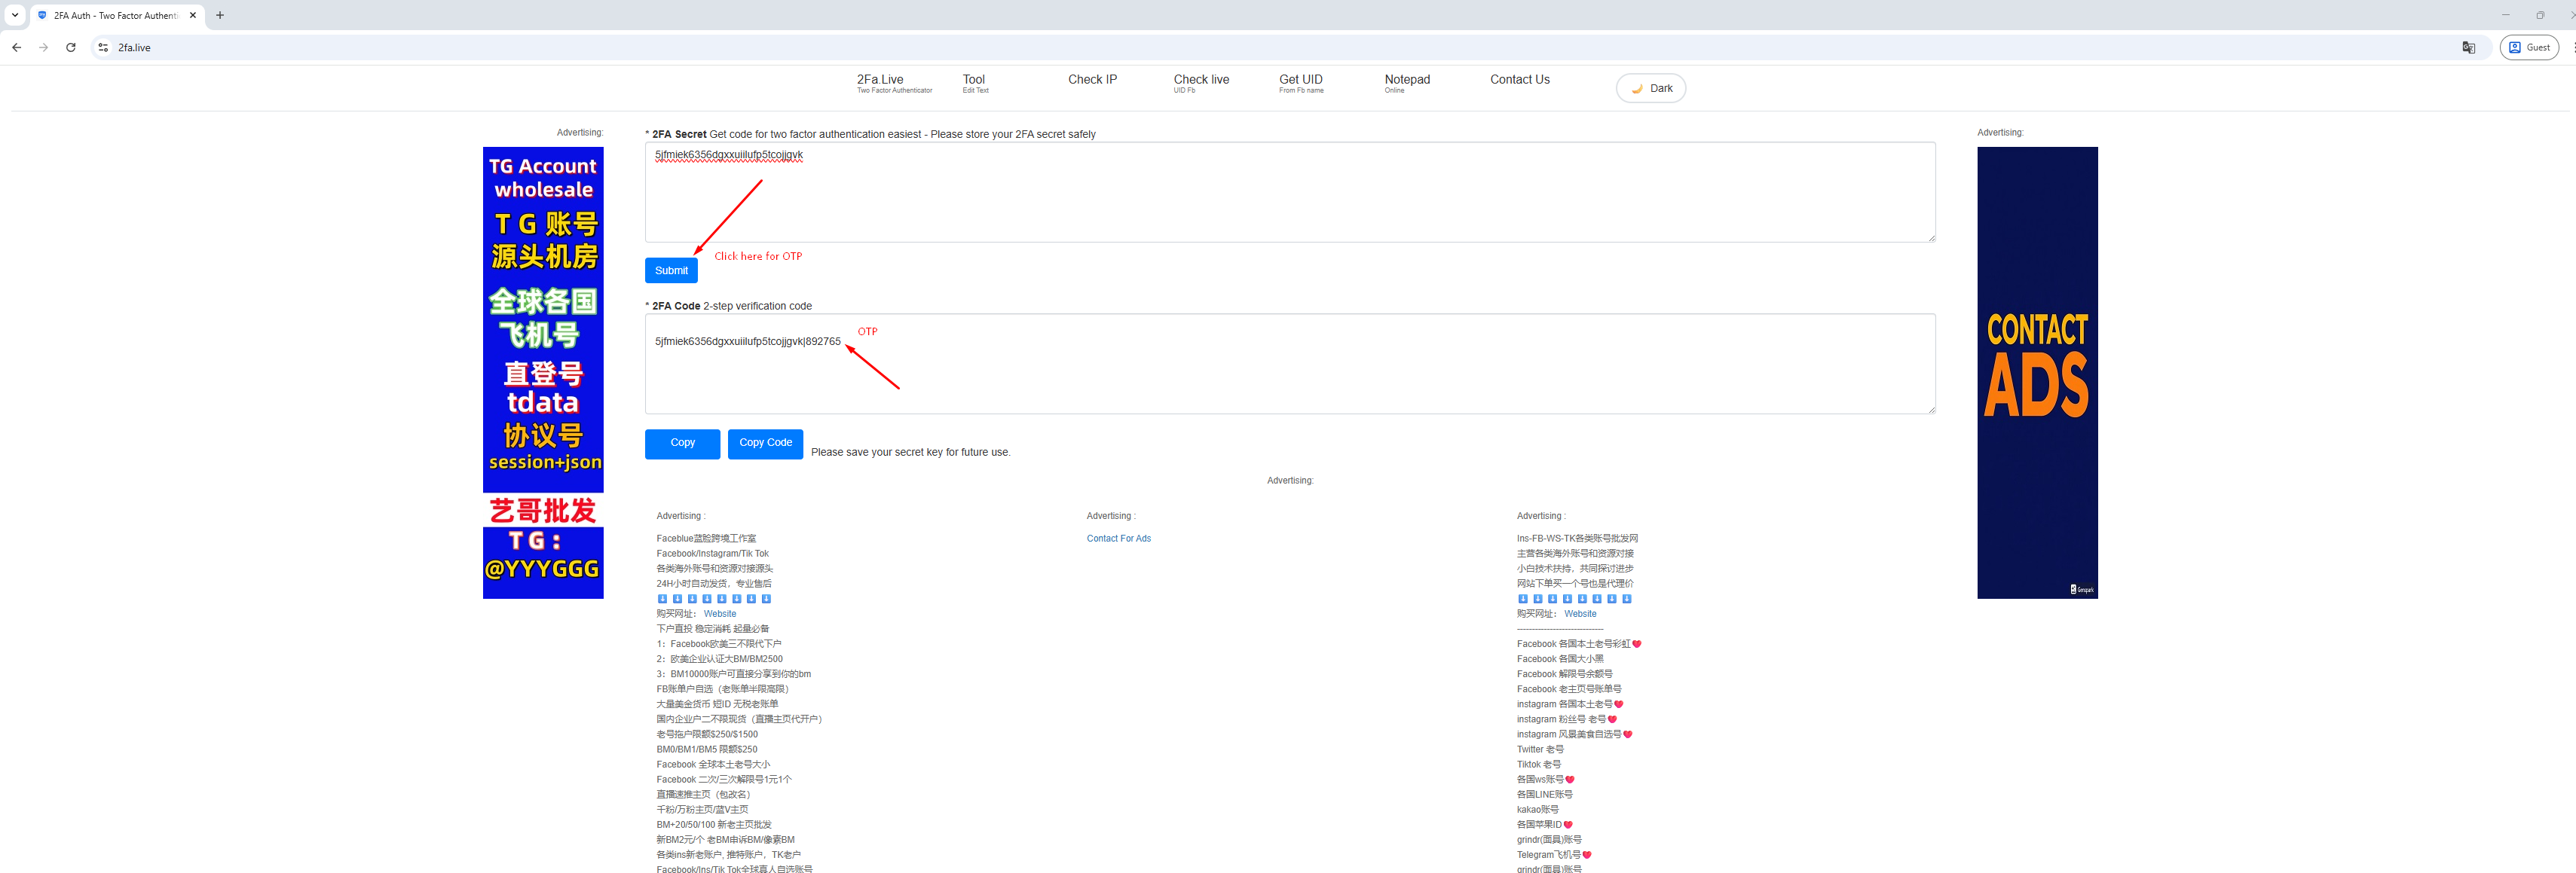Open a new browser tab
The height and width of the screenshot is (873, 2576).
tap(220, 15)
